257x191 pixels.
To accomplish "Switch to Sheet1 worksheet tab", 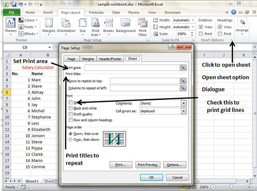I will pos(32,181).
